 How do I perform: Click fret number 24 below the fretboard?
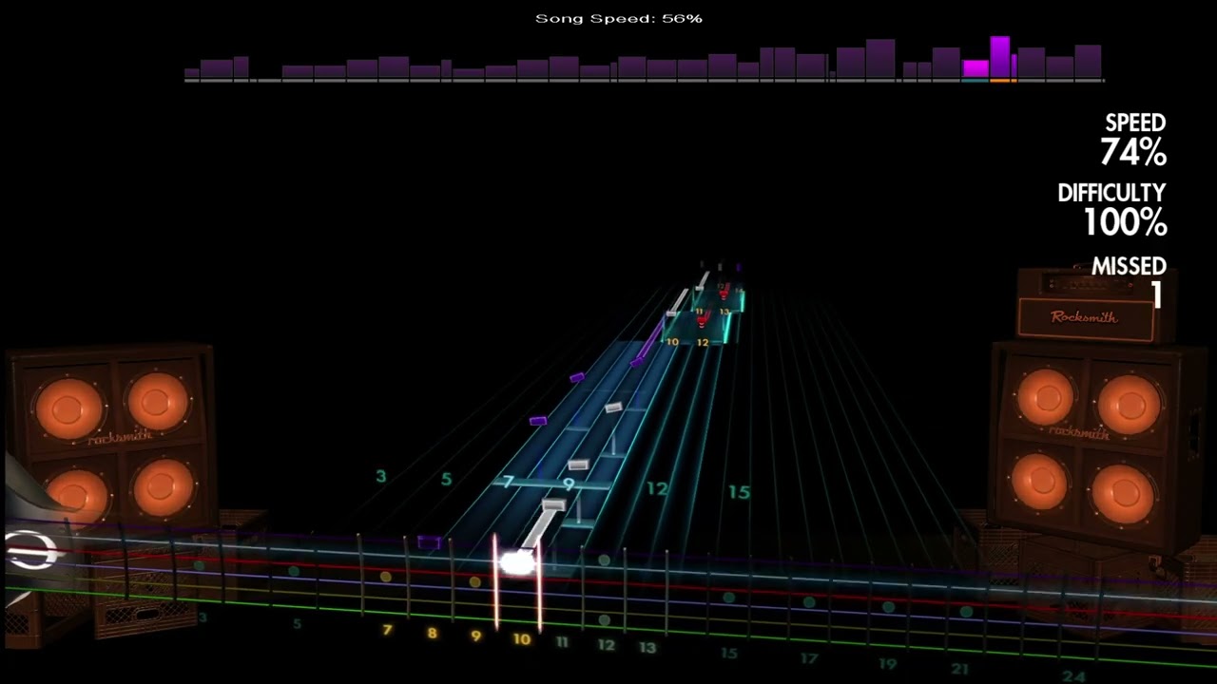click(1073, 676)
